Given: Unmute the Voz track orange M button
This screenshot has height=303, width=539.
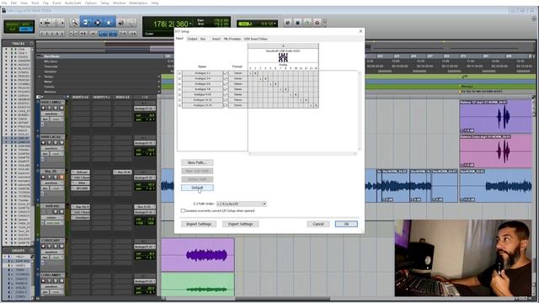Looking at the screenshot, I should click(61, 178).
